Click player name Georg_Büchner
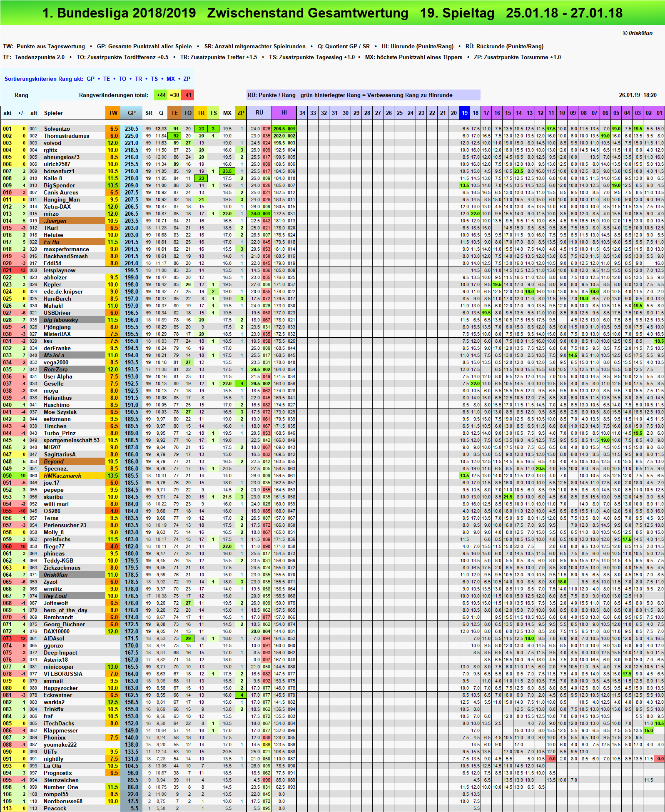 64,624
